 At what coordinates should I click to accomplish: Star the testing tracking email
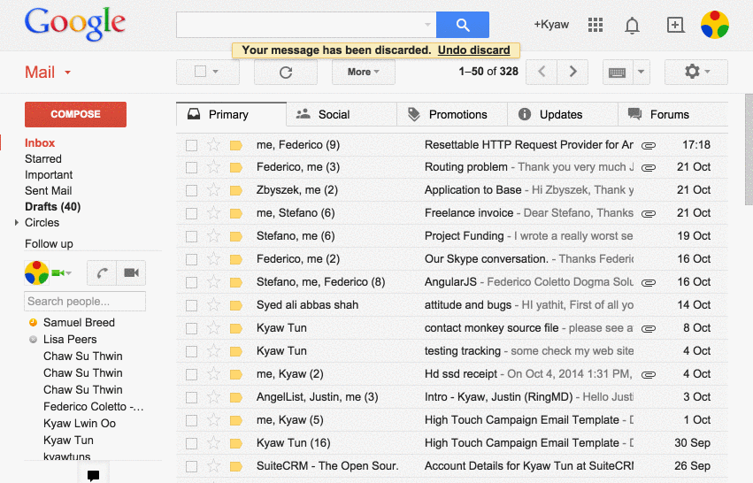(x=213, y=351)
